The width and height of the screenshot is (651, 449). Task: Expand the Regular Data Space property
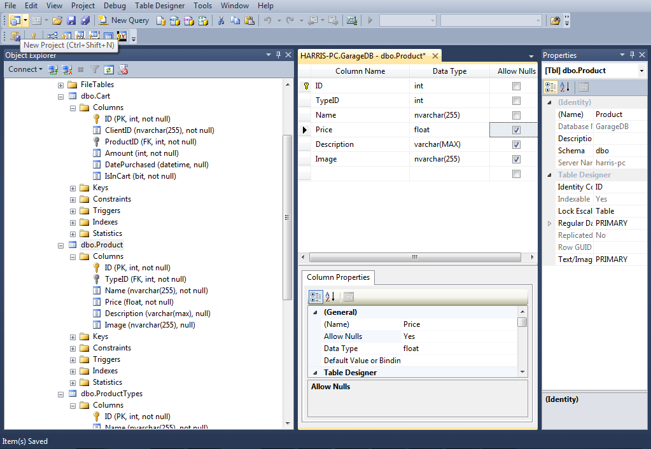[x=549, y=223]
